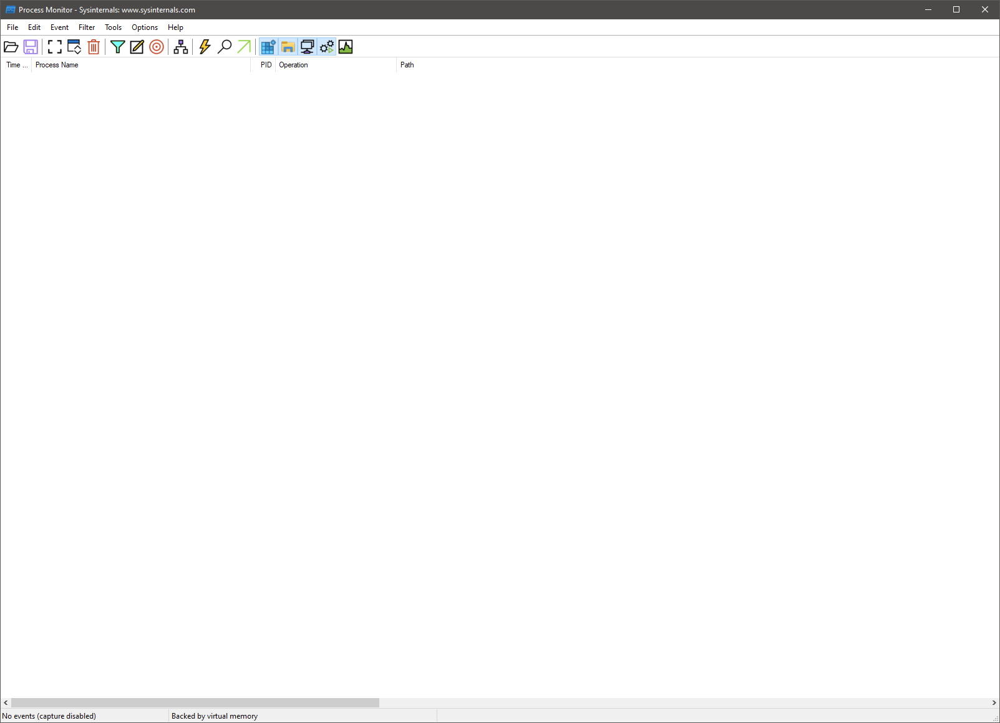
Task: Toggle the Capture events icon
Action: 55,47
